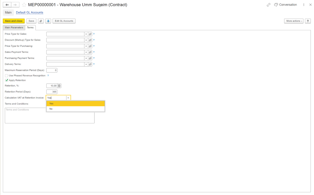Open calculator for Retention % field
This screenshot has width=314, height=195.
coord(59,86)
